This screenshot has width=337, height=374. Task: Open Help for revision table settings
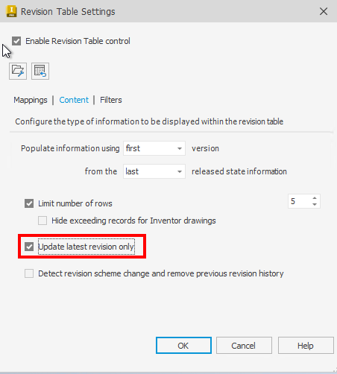pos(306,346)
